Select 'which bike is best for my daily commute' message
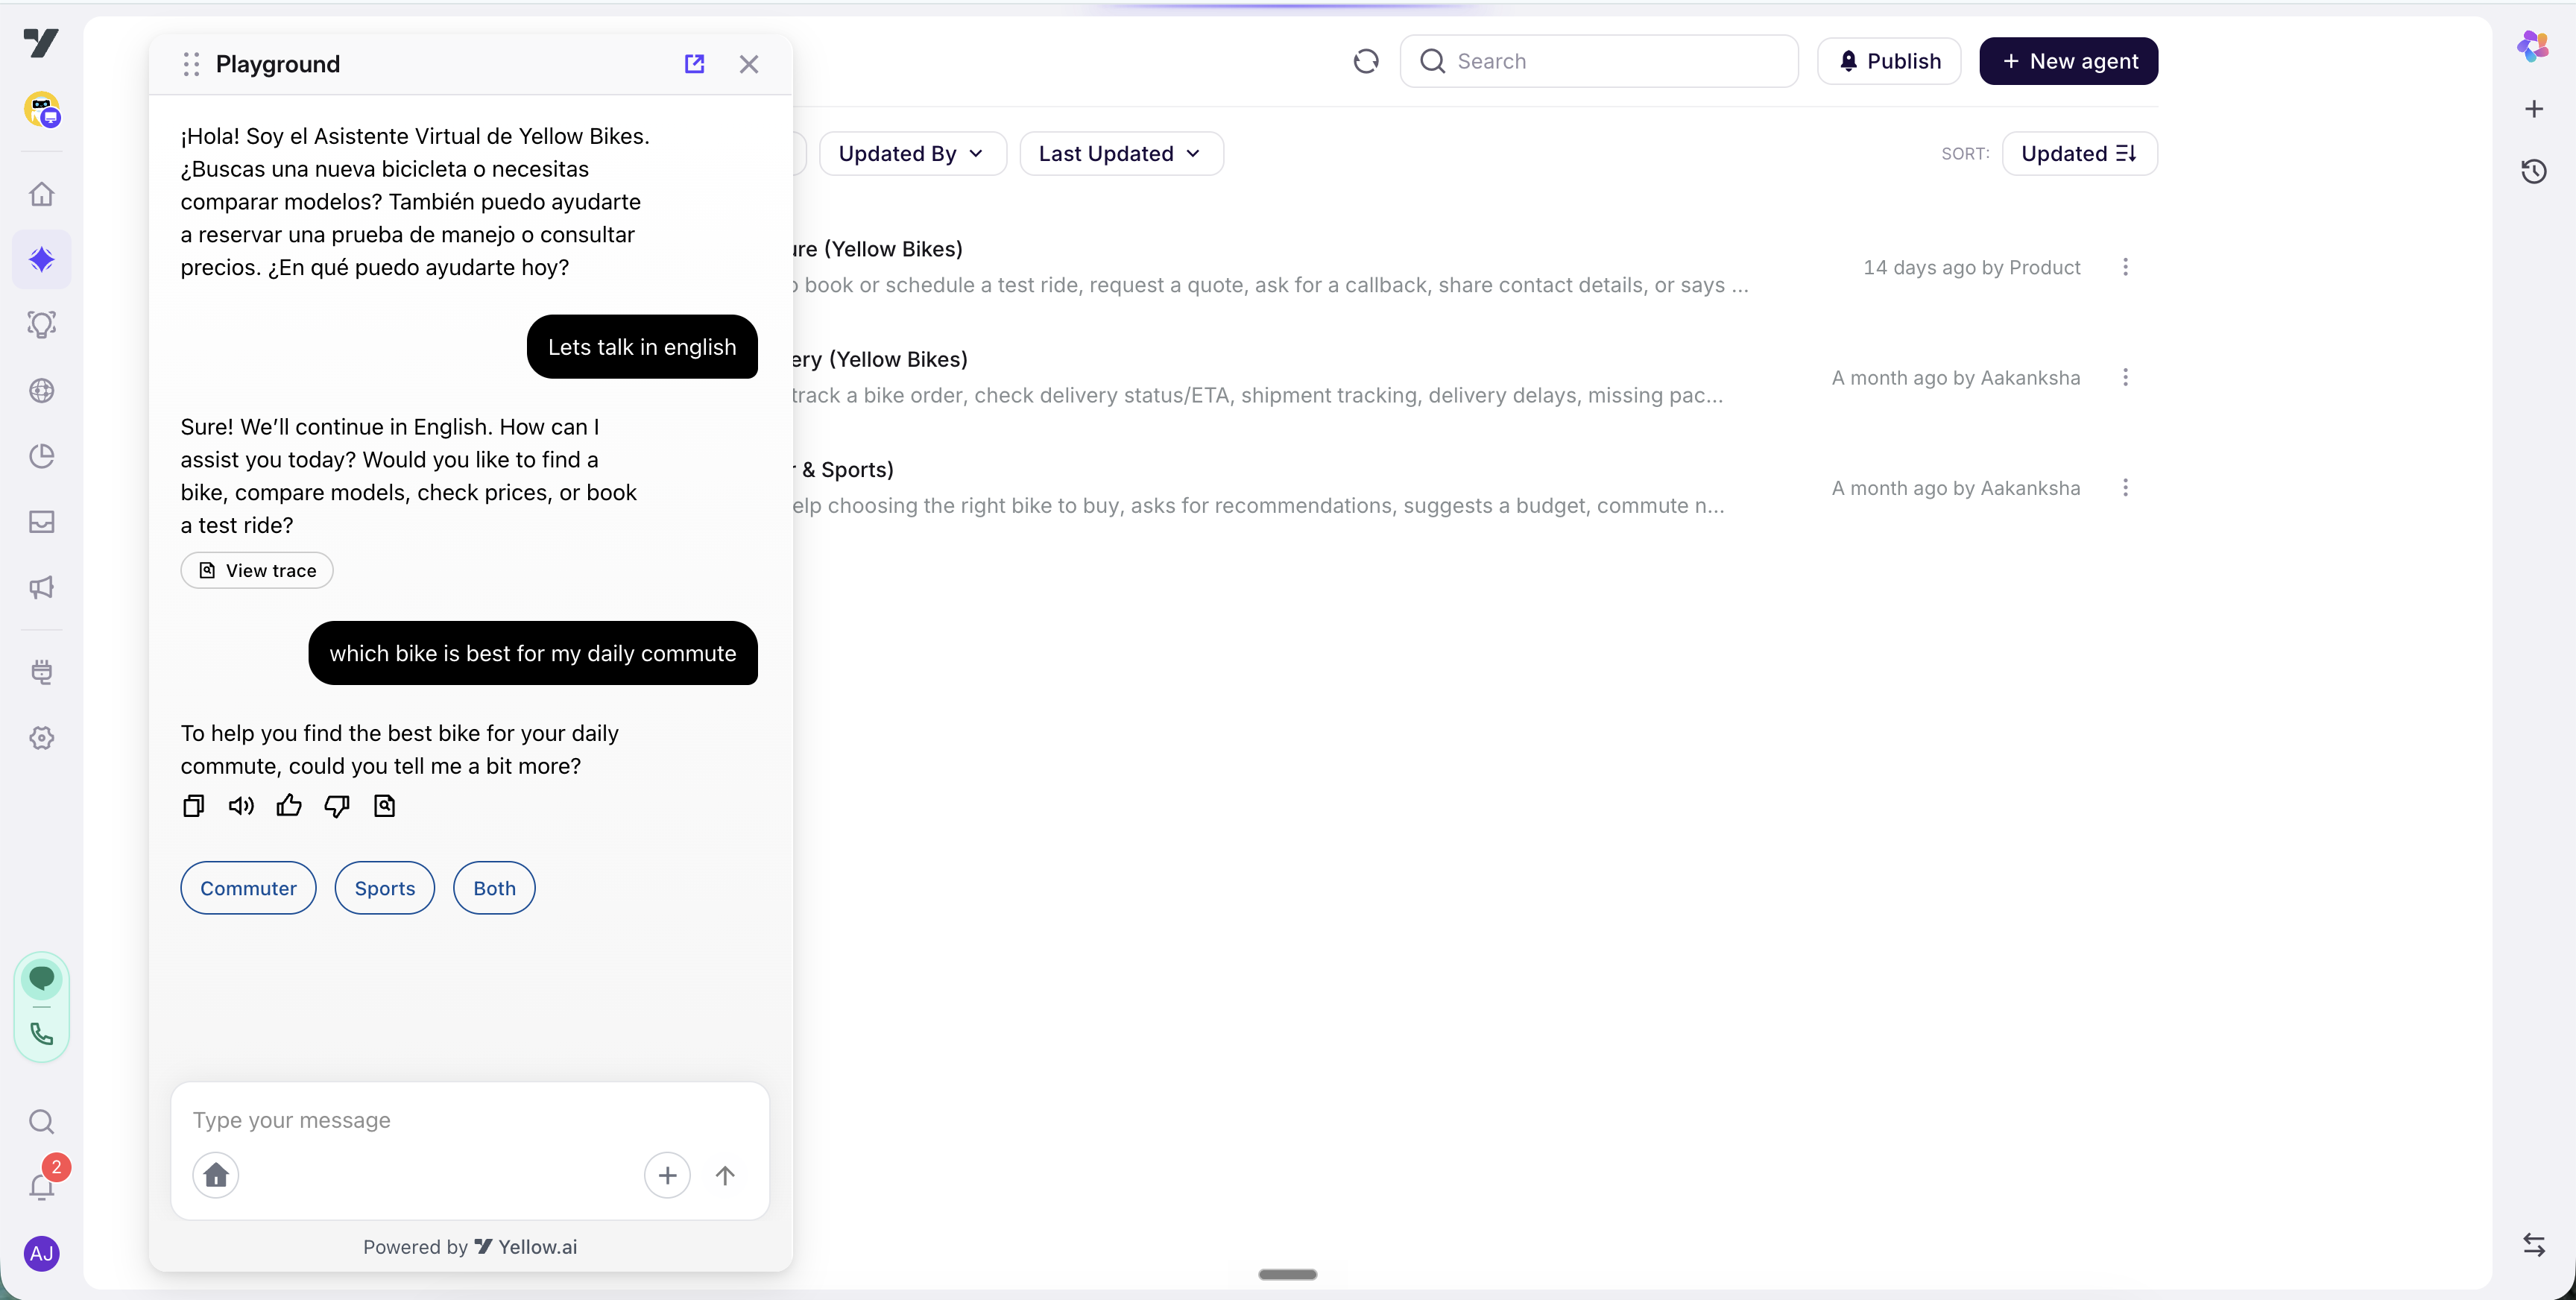Viewport: 2576px width, 1300px height. (x=533, y=653)
